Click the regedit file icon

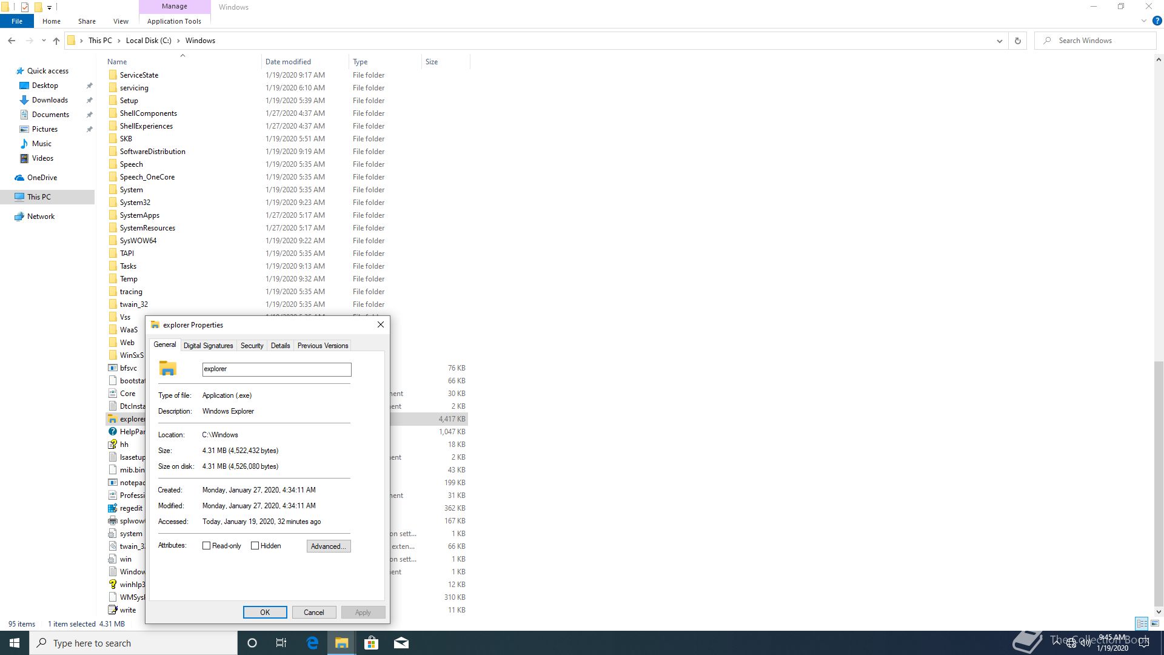point(112,508)
